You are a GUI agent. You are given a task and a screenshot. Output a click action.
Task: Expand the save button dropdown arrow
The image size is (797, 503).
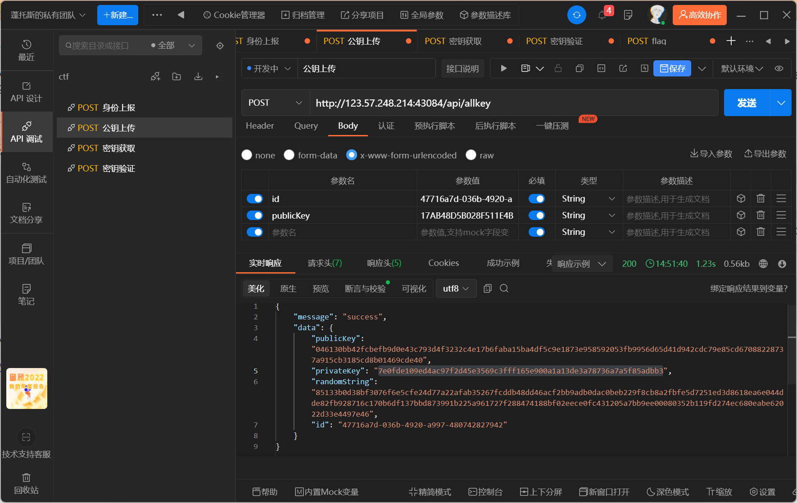702,68
